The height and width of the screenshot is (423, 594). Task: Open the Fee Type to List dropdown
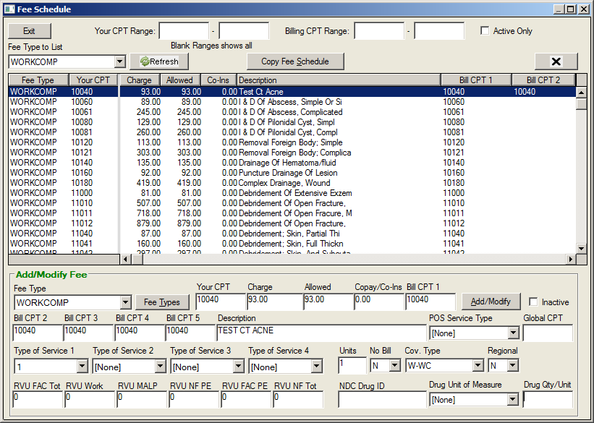click(121, 61)
